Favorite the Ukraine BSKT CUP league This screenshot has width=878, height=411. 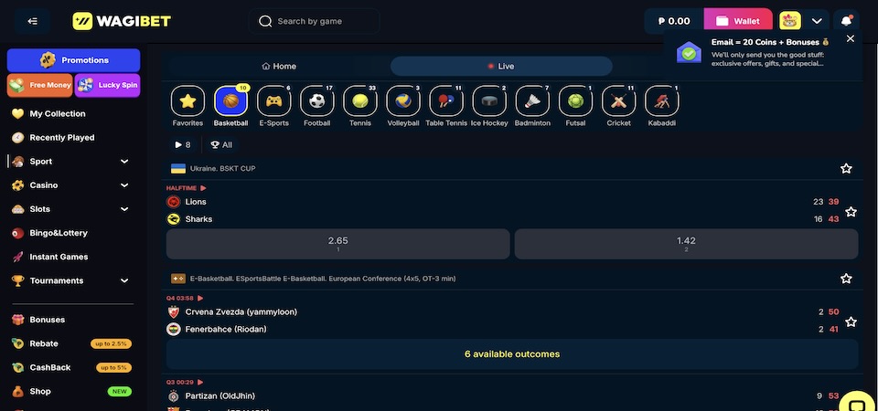pyautogui.click(x=846, y=169)
